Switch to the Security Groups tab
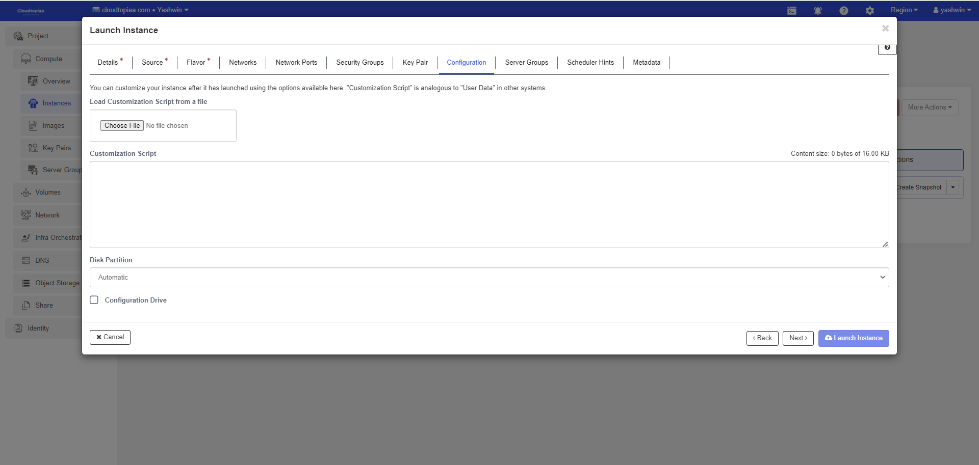The width and height of the screenshot is (979, 465). pyautogui.click(x=359, y=62)
